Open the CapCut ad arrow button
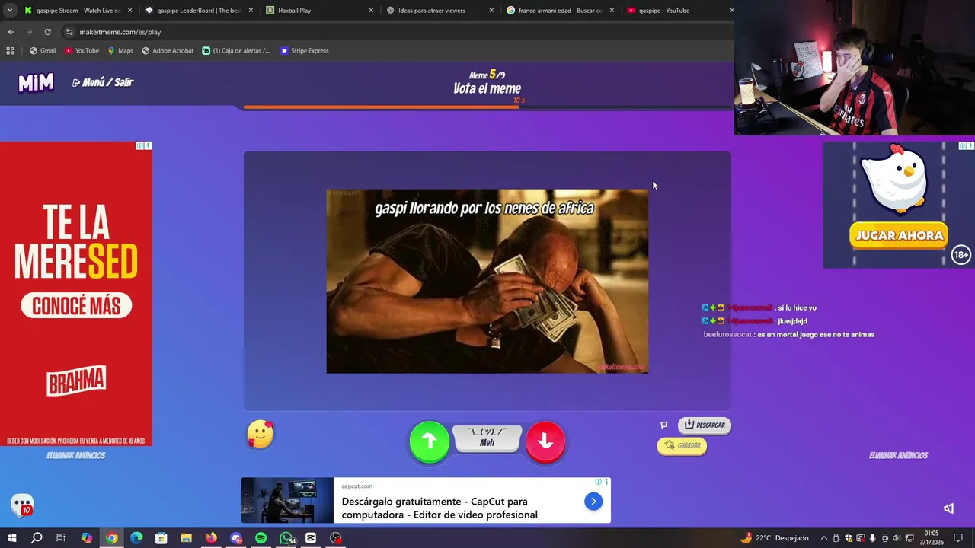Screen dimensions: 975x548 click(x=593, y=501)
